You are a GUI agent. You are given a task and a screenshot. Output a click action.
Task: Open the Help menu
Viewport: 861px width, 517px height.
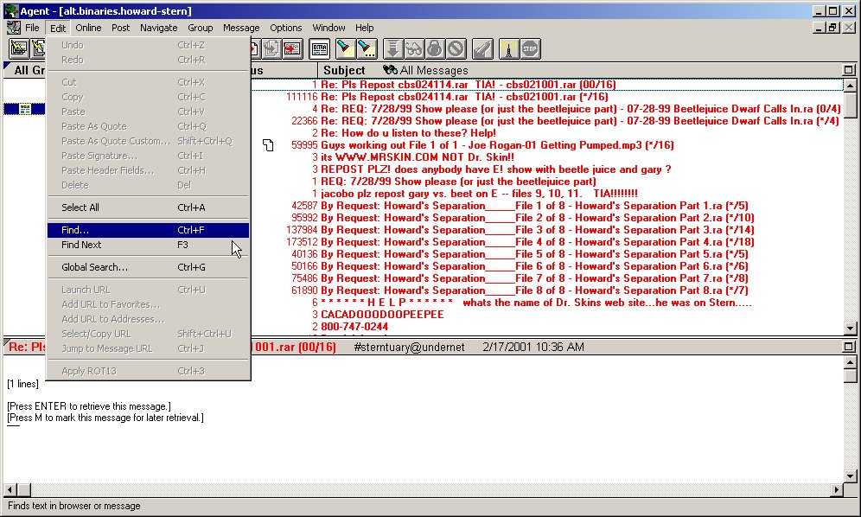tap(364, 28)
